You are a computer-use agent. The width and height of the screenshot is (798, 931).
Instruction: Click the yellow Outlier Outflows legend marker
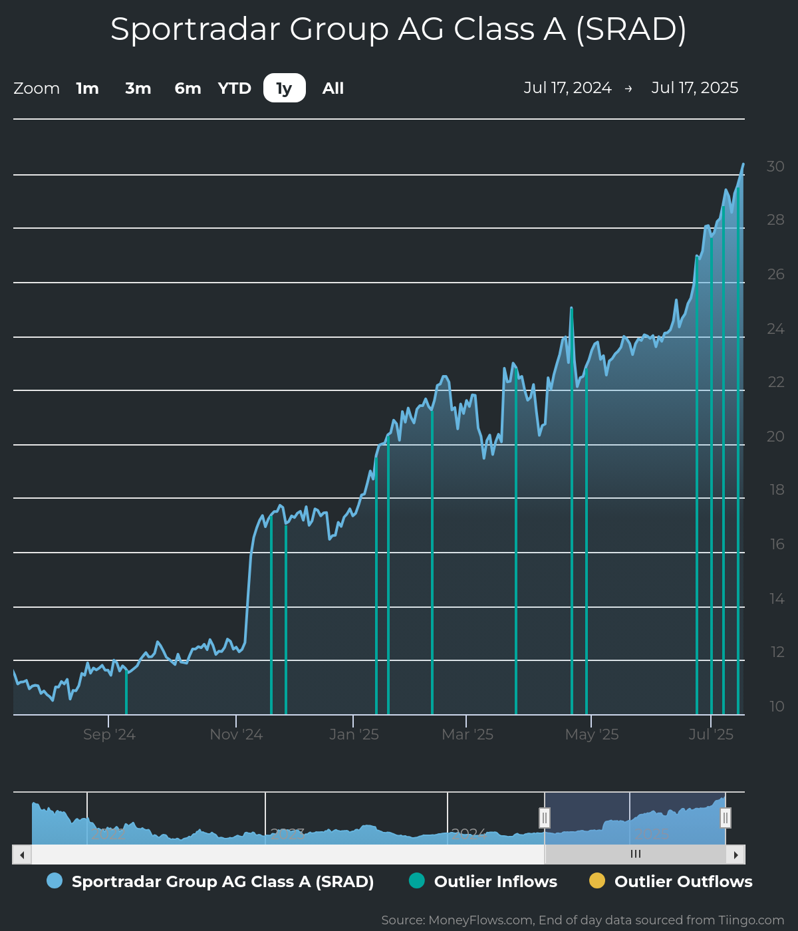(x=597, y=880)
